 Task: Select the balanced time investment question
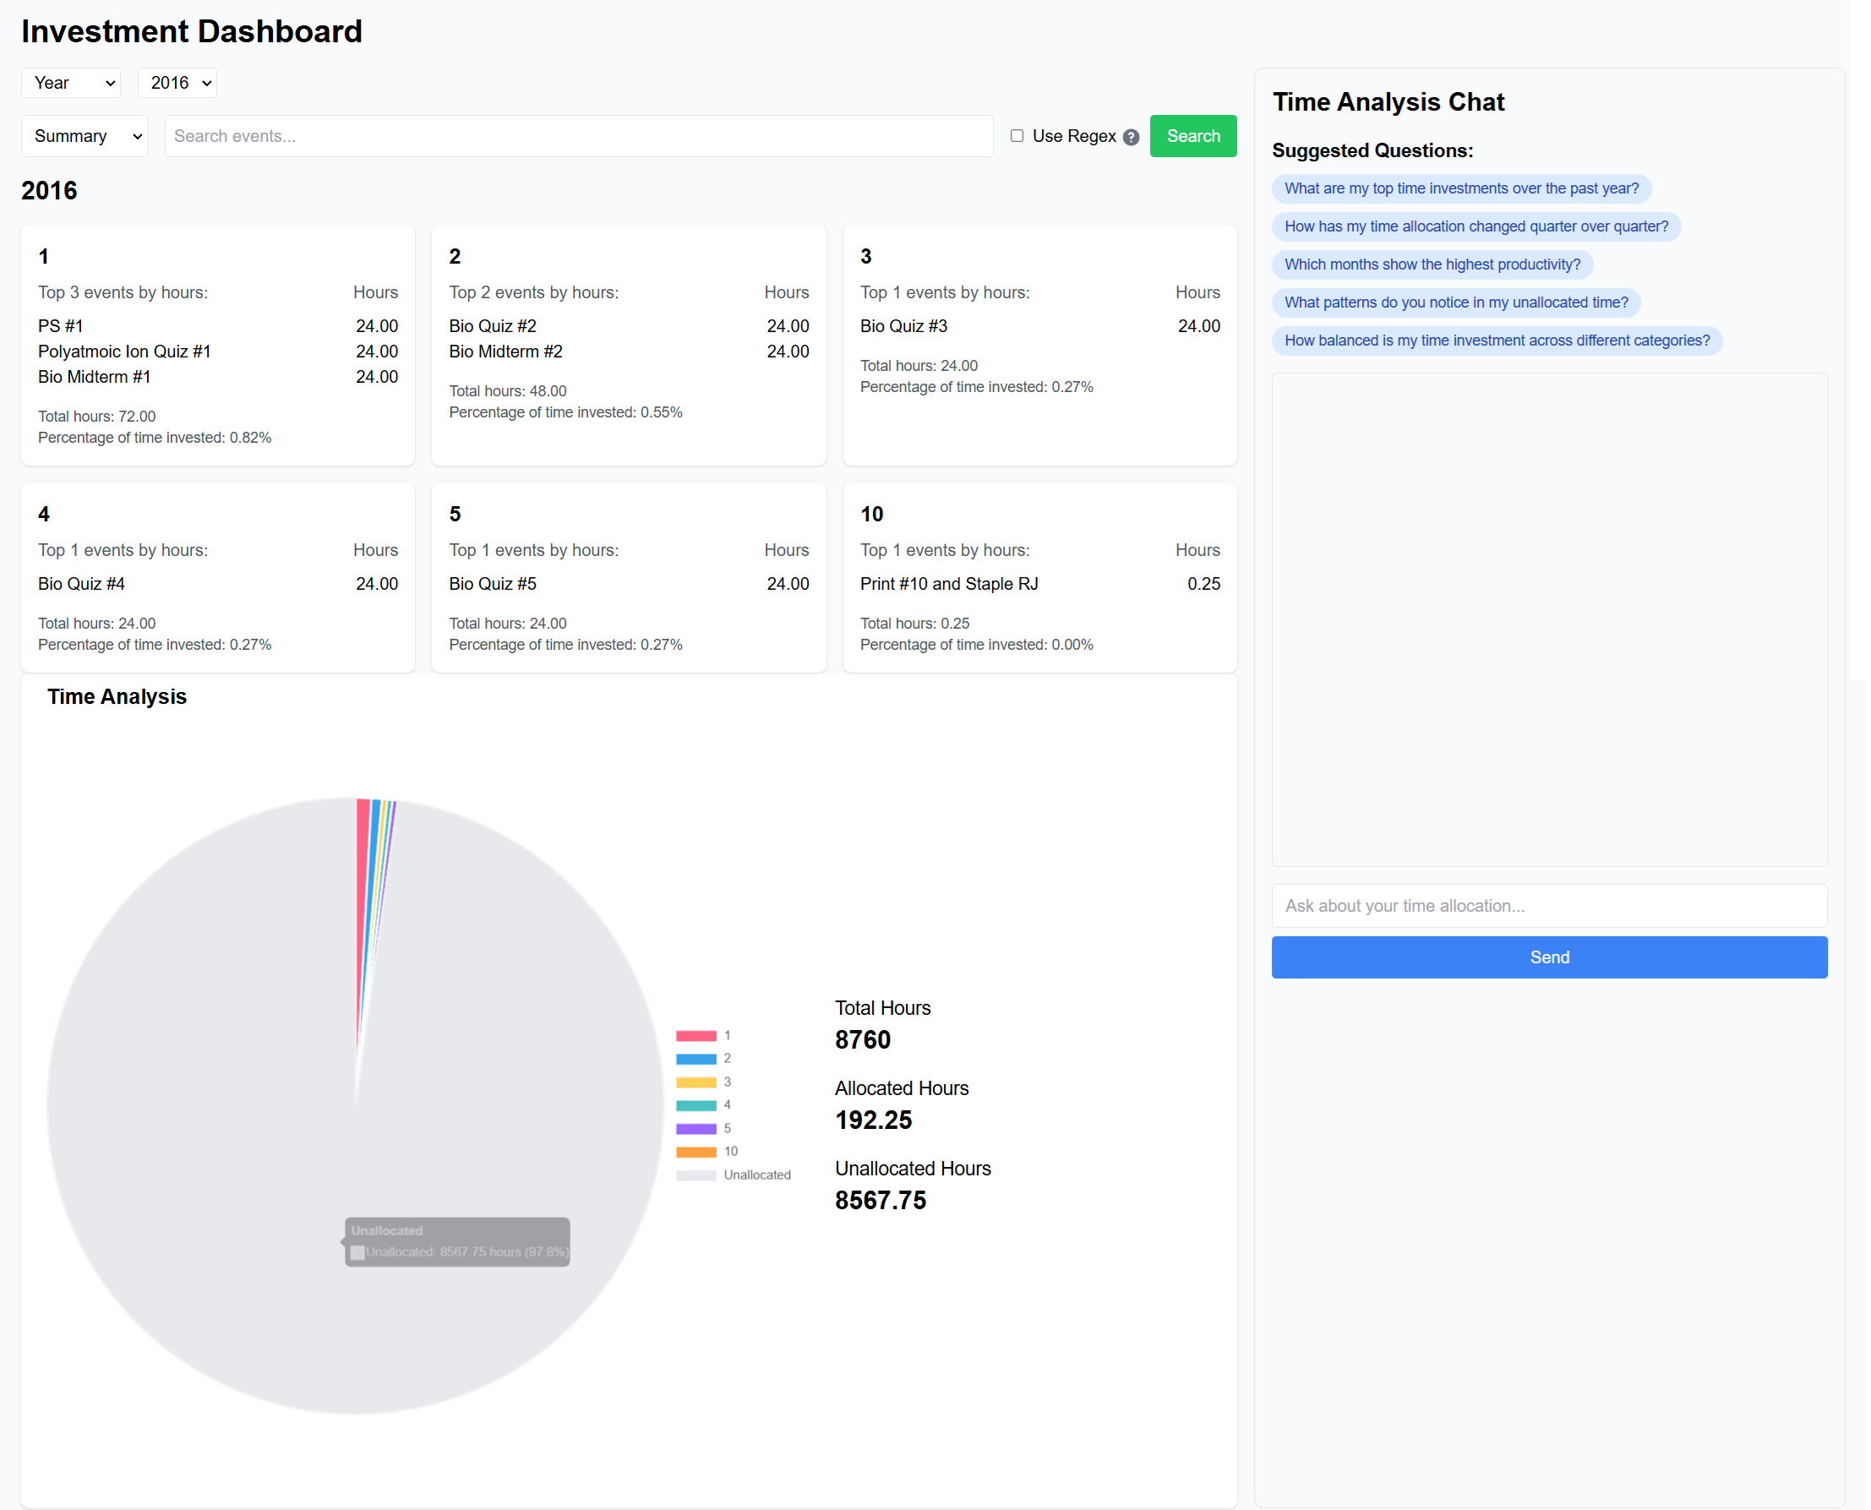tap(1496, 340)
